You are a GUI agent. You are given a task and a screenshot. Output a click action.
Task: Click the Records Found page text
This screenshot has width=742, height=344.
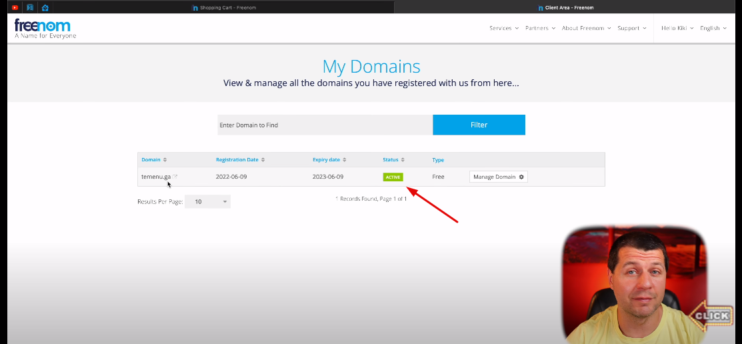coord(371,199)
